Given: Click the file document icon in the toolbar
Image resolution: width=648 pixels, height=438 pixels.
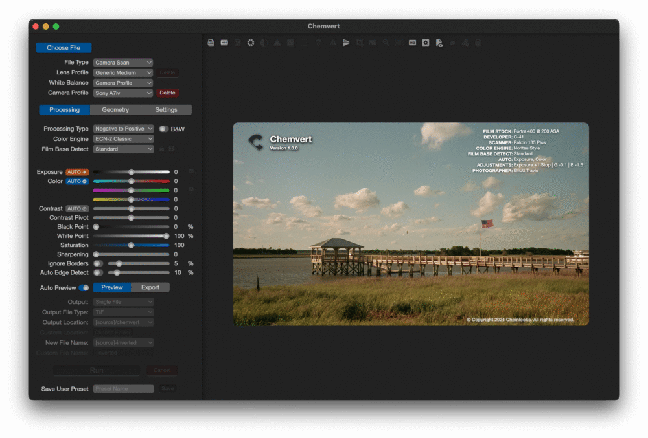Looking at the screenshot, I should coord(211,43).
